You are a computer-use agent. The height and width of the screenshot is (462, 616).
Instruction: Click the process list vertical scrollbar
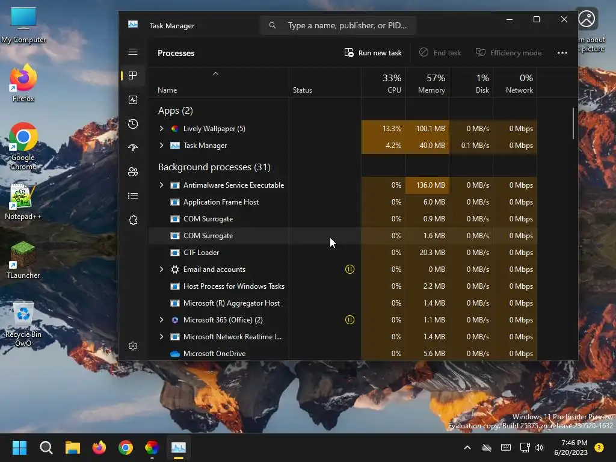click(x=573, y=123)
